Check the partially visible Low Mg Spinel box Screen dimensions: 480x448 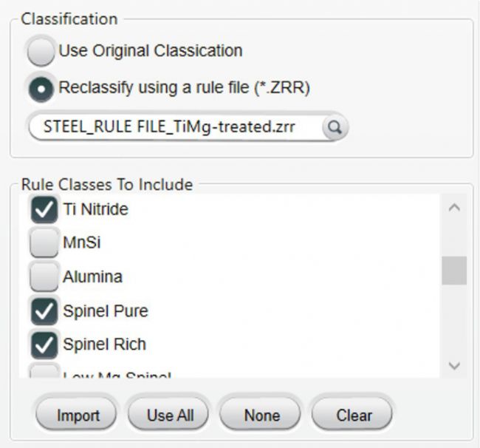tap(44, 371)
